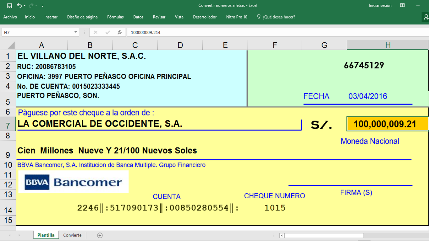429x241 pixels.
Task: Select column F header
Action: click(275, 45)
